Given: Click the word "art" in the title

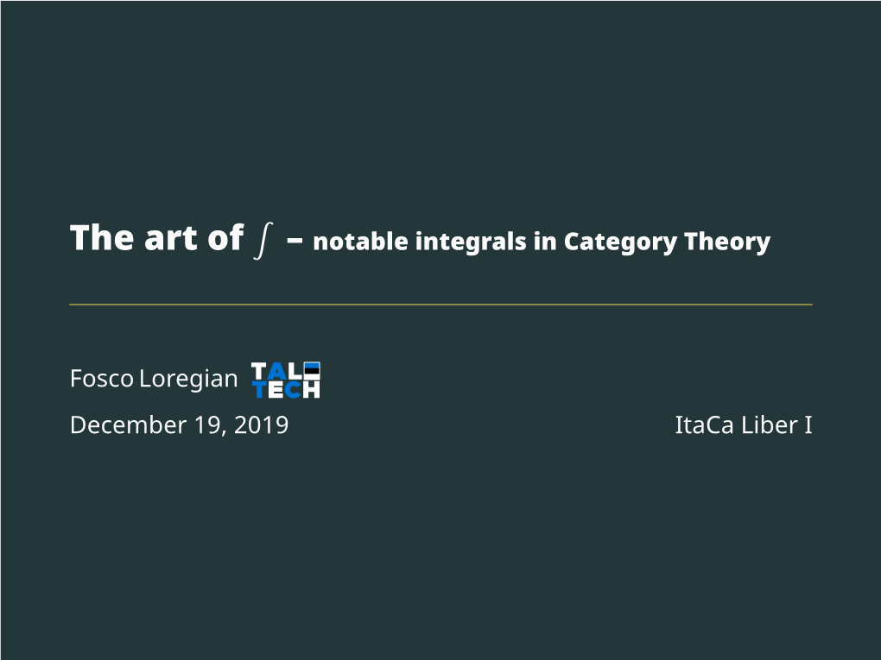Looking at the screenshot, I should [x=172, y=239].
